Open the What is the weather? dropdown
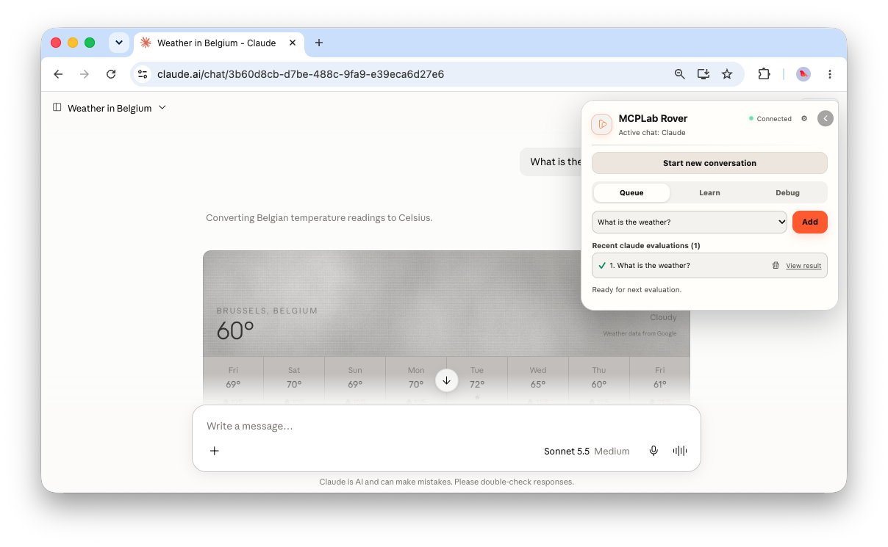The width and height of the screenshot is (888, 547). [690, 222]
